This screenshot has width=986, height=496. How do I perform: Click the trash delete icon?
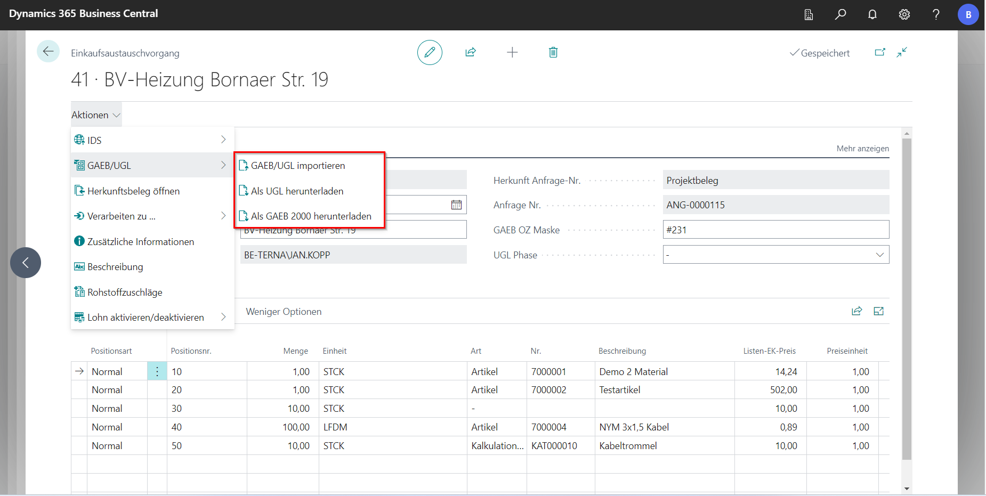[553, 52]
